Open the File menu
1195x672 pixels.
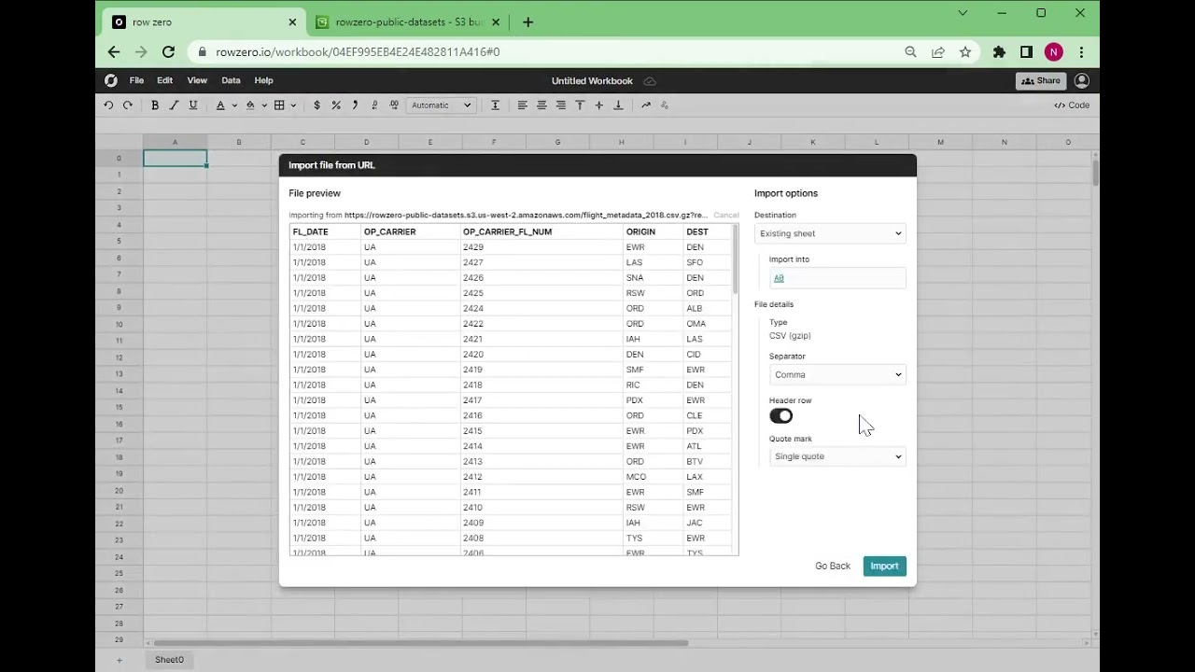tap(136, 81)
